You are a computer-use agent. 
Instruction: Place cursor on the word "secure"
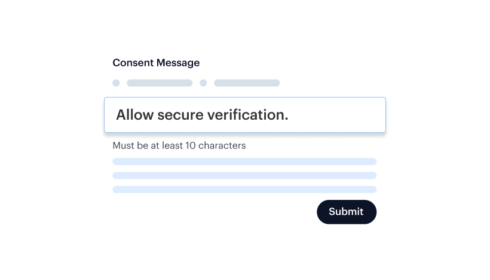[x=179, y=115]
